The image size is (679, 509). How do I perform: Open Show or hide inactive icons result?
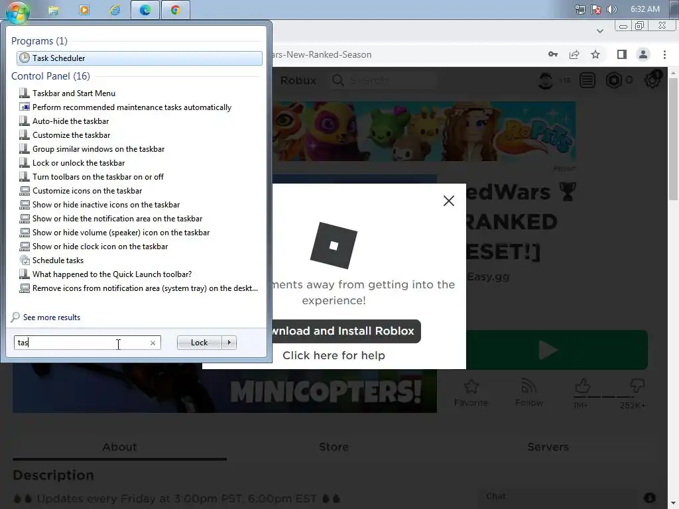(106, 204)
